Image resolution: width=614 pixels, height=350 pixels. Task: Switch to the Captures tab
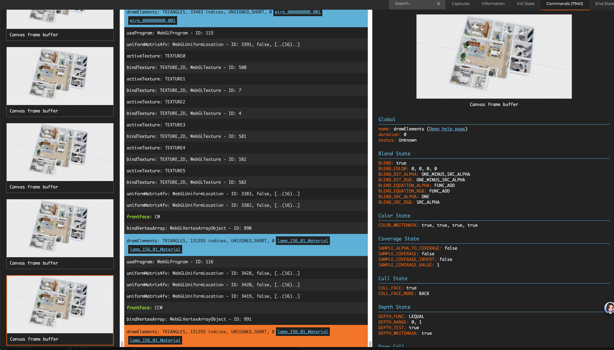[460, 4]
